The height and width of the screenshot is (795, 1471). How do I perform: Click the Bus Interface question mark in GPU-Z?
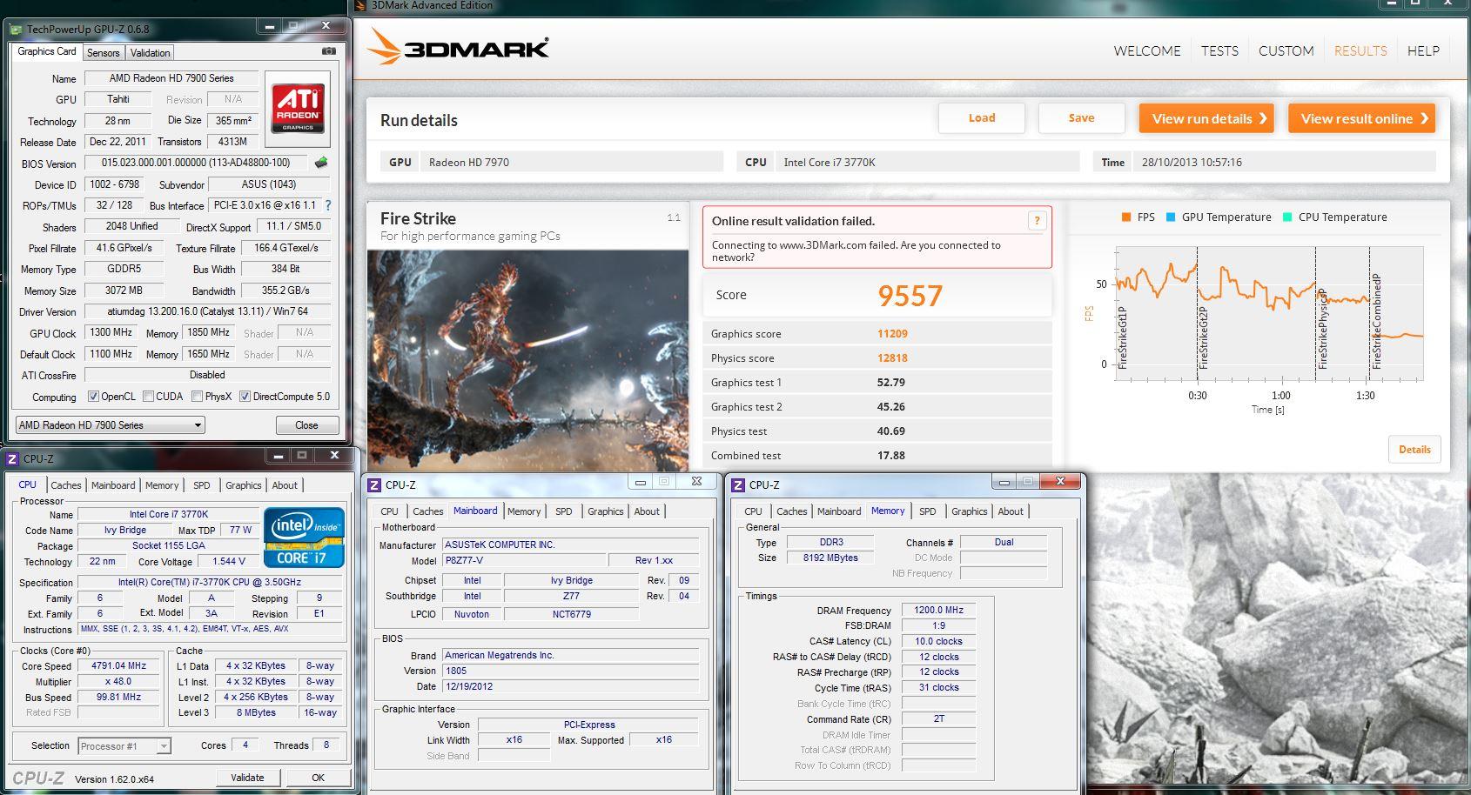pyautogui.click(x=328, y=206)
